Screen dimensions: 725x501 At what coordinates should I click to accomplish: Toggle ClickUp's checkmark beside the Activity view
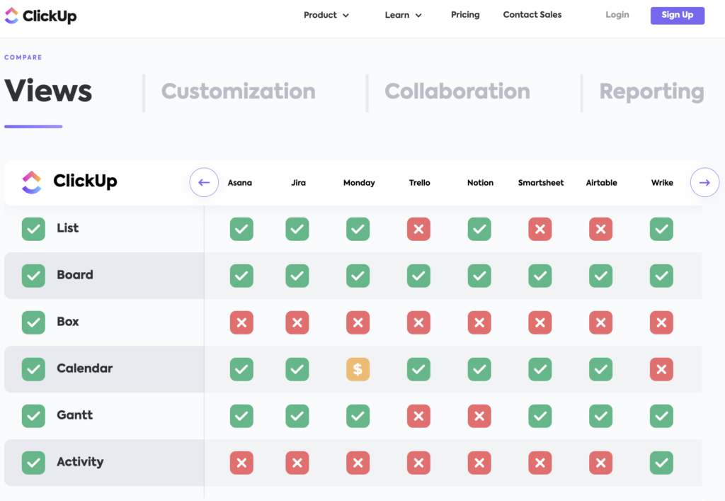click(x=33, y=462)
